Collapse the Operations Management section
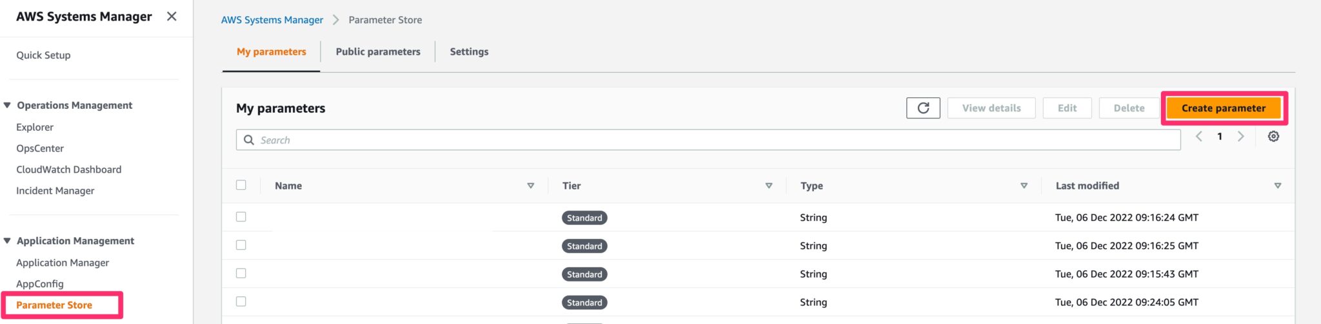This screenshot has height=324, width=1321. pos(8,106)
